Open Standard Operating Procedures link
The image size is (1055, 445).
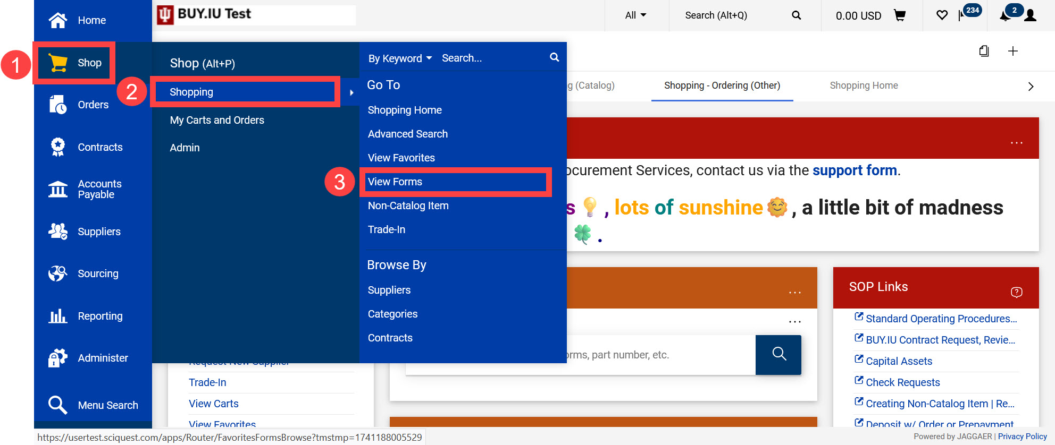941,319
